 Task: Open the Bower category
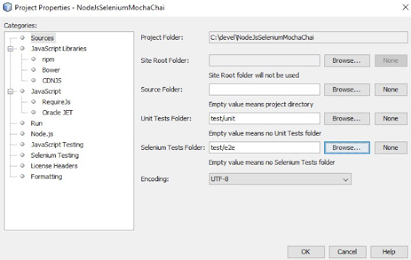(x=51, y=70)
